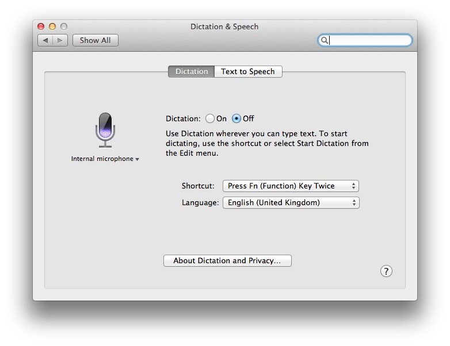Click the magnifying glass search icon
This screenshot has width=450, height=346.
324,40
